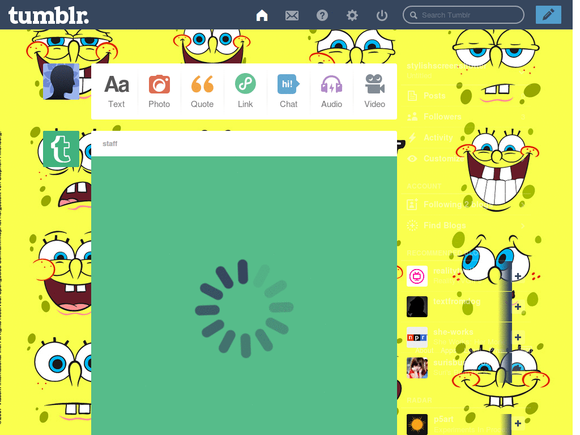Open the realitytv recommended blog avatar

[417, 276]
